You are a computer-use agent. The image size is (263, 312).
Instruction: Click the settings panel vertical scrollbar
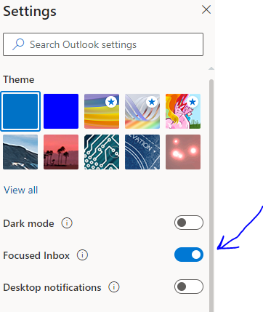(x=211, y=196)
